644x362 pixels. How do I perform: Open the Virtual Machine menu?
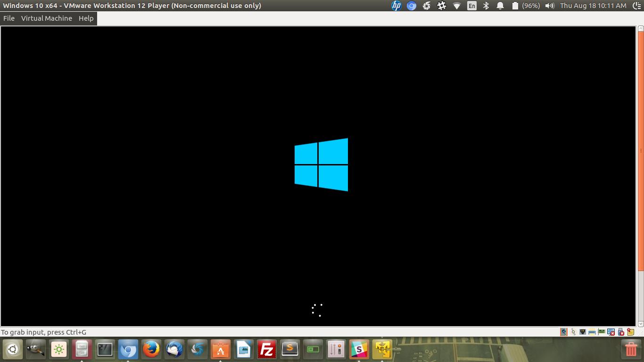click(x=47, y=18)
